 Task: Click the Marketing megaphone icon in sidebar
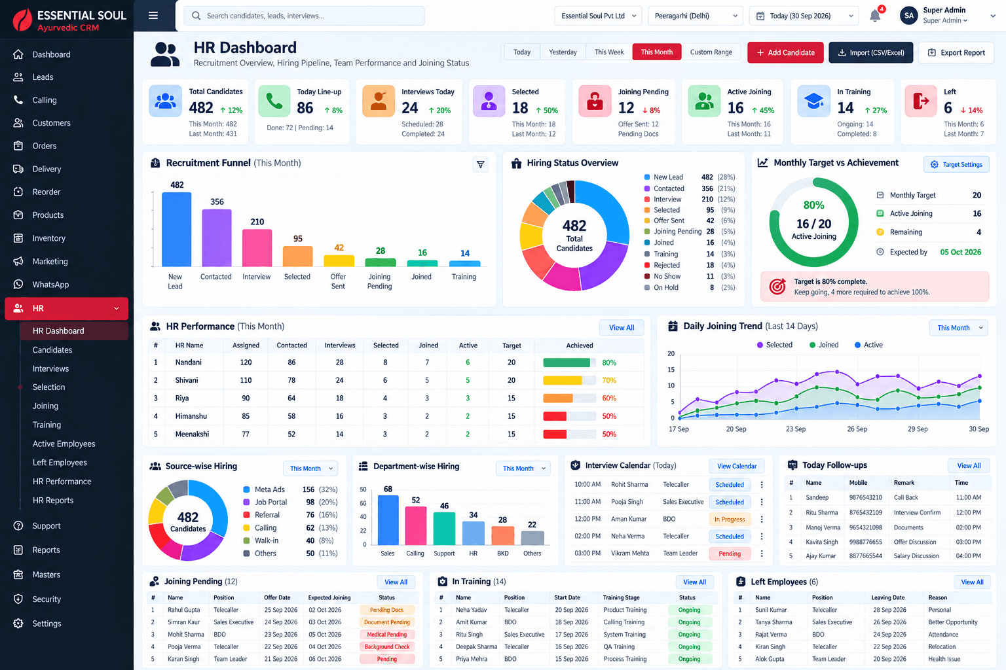tap(18, 261)
